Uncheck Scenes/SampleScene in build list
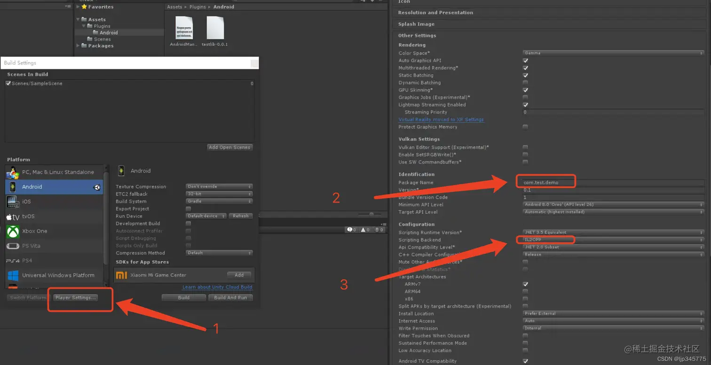This screenshot has height=365, width=711. pos(8,83)
